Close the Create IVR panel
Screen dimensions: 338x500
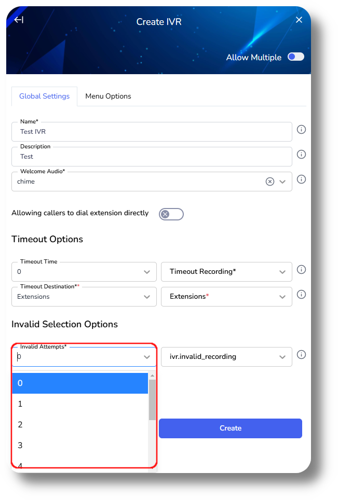point(299,20)
